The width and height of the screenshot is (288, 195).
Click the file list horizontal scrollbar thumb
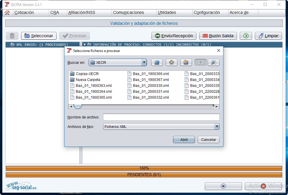tap(78, 106)
